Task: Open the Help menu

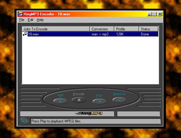Action: [x=40, y=20]
